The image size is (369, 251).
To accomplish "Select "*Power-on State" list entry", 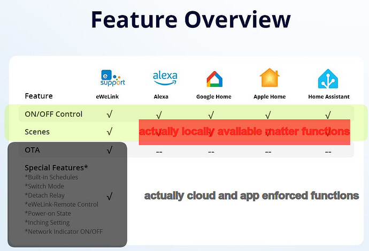I will pyautogui.click(x=48, y=214).
